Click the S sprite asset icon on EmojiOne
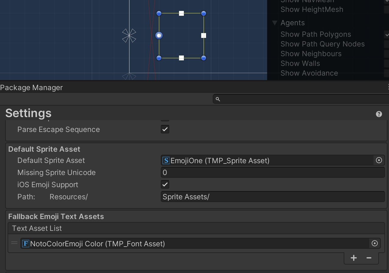389x273 pixels. coord(166,160)
